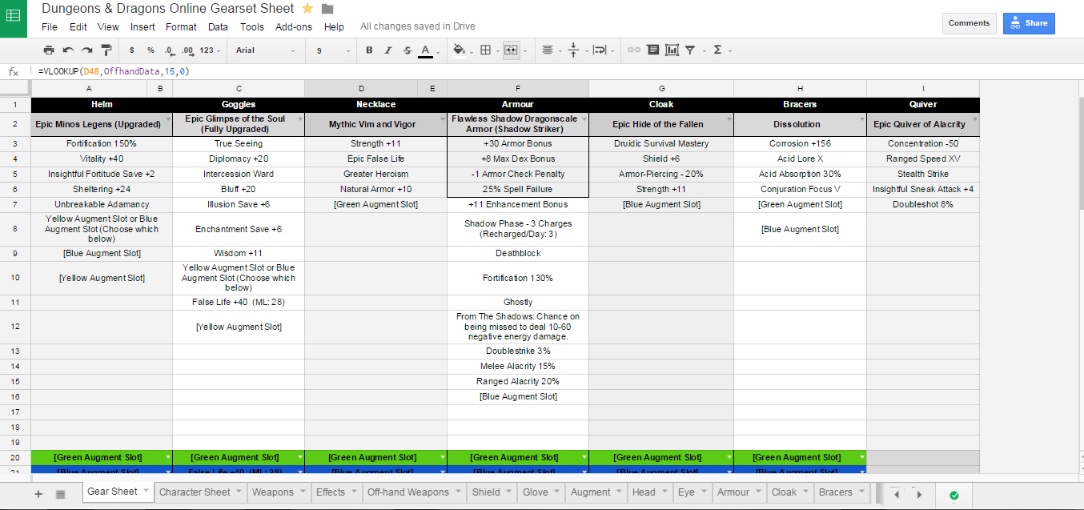Format cell as currency

click(x=131, y=50)
